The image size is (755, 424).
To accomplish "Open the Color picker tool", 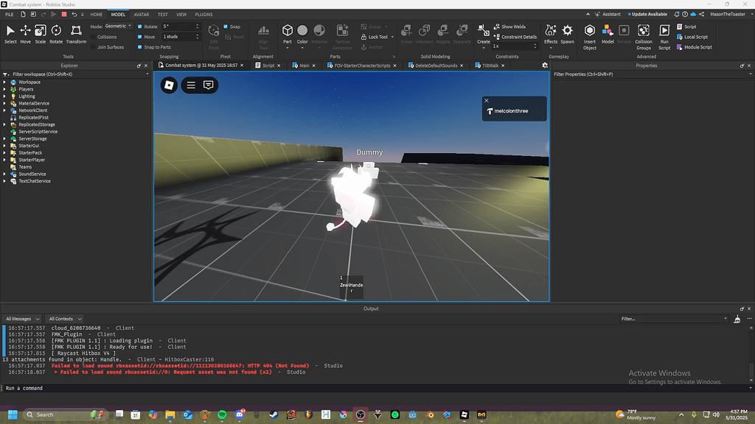I will pos(302,34).
